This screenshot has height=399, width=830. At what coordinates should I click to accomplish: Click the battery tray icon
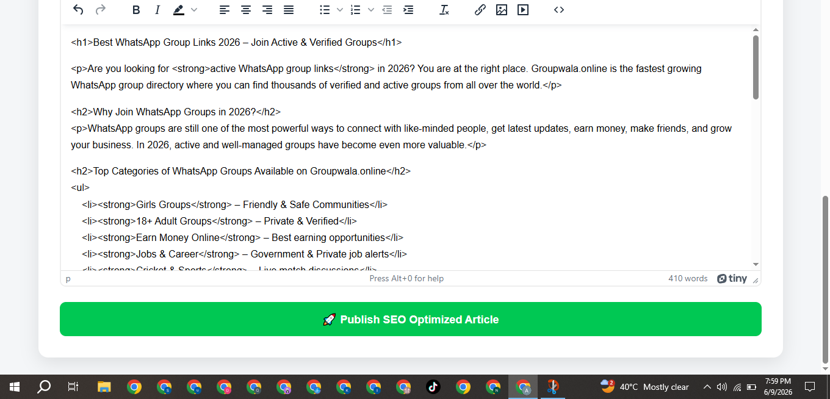[x=752, y=387]
